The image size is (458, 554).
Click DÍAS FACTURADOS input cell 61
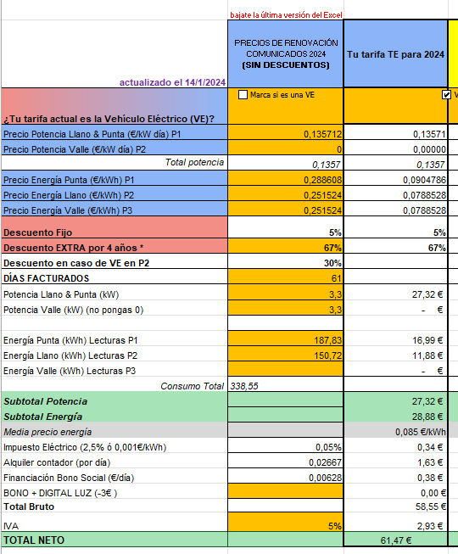[286, 278]
